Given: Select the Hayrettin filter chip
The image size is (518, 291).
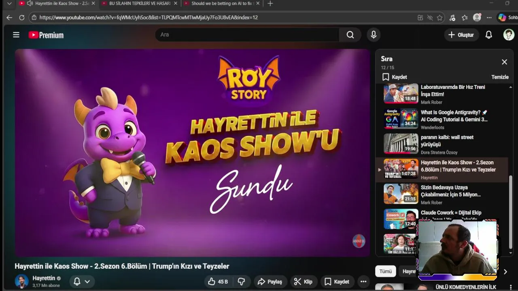Looking at the screenshot, I should click(x=409, y=271).
